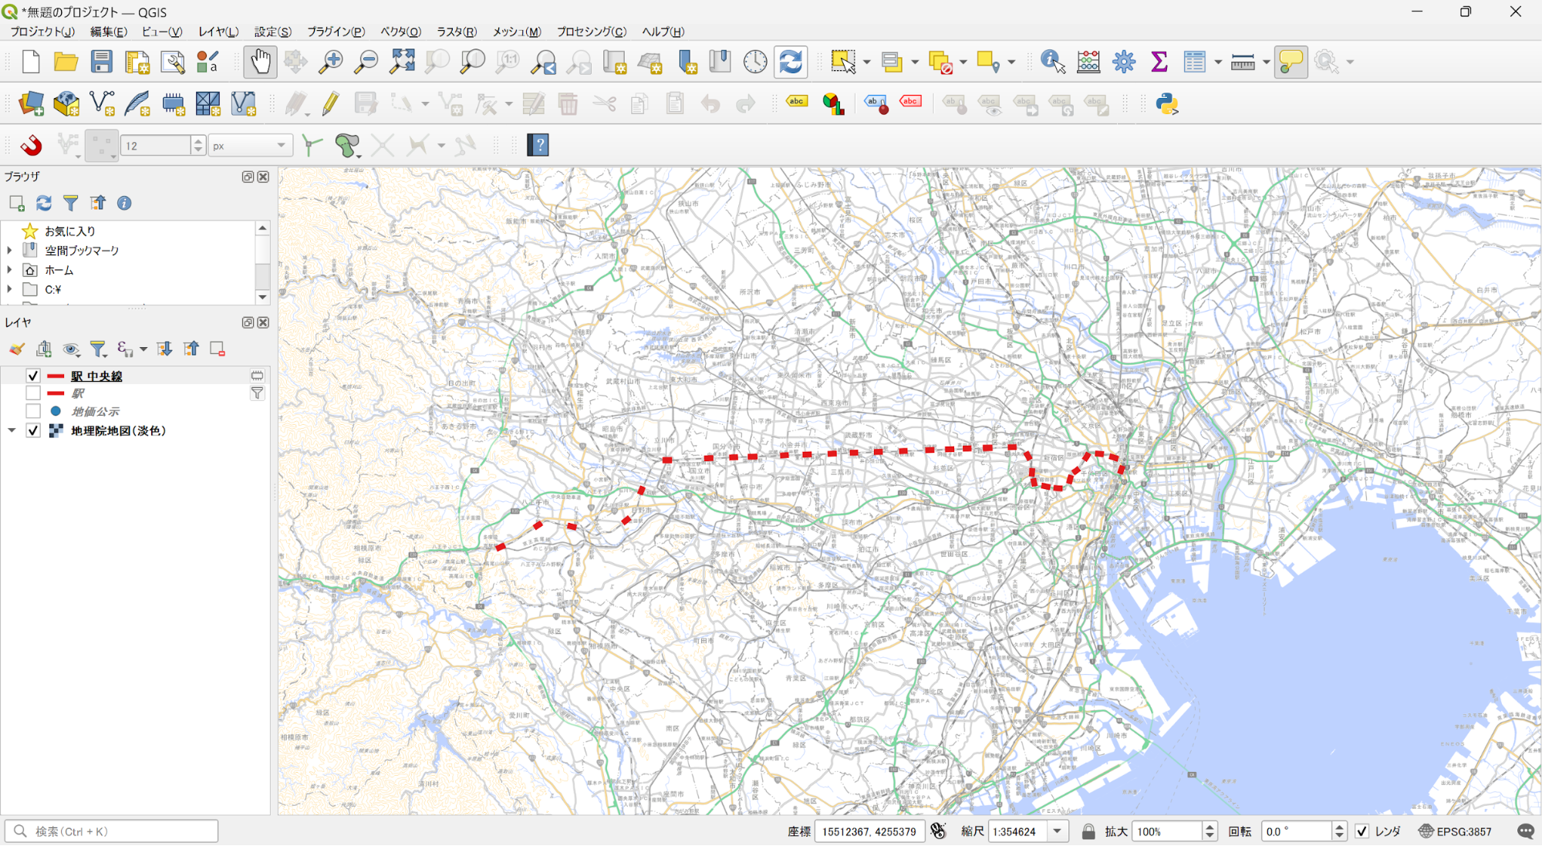Enable the 駅 layer checkbox
The image size is (1542, 846).
click(x=32, y=393)
